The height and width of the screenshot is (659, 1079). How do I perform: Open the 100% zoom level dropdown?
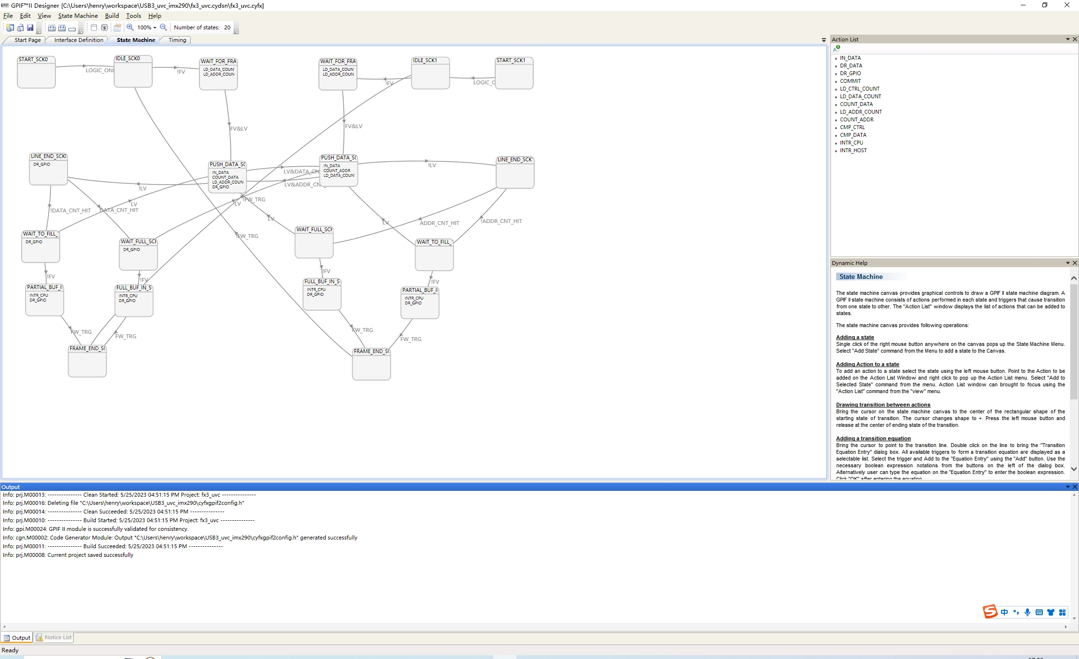(x=155, y=28)
